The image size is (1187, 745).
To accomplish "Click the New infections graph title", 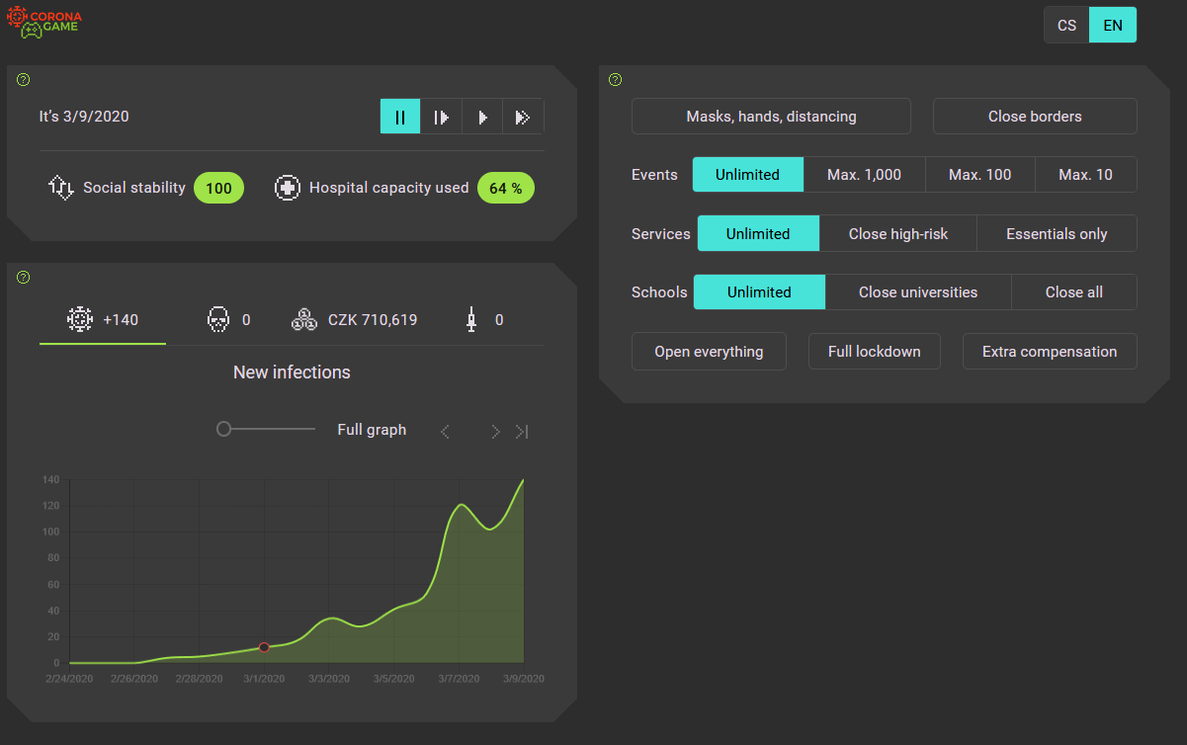I will (292, 372).
